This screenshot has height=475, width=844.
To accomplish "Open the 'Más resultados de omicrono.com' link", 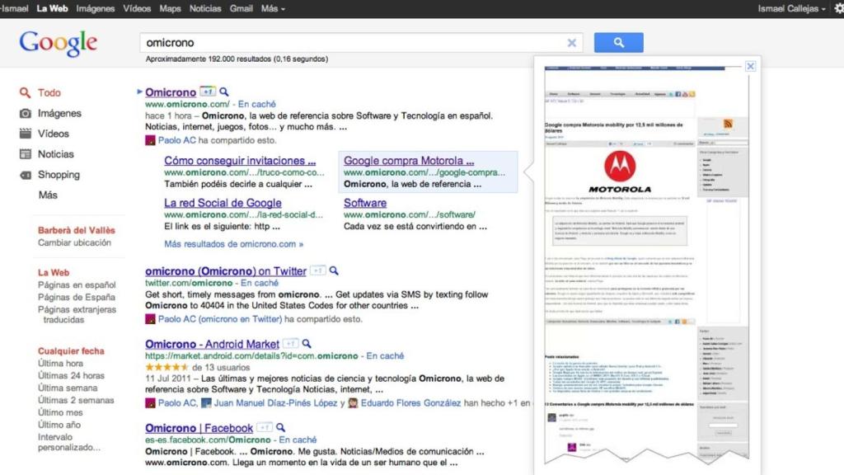I will (233, 244).
